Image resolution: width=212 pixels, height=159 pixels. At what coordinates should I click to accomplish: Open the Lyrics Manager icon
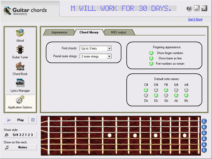coord(20,83)
